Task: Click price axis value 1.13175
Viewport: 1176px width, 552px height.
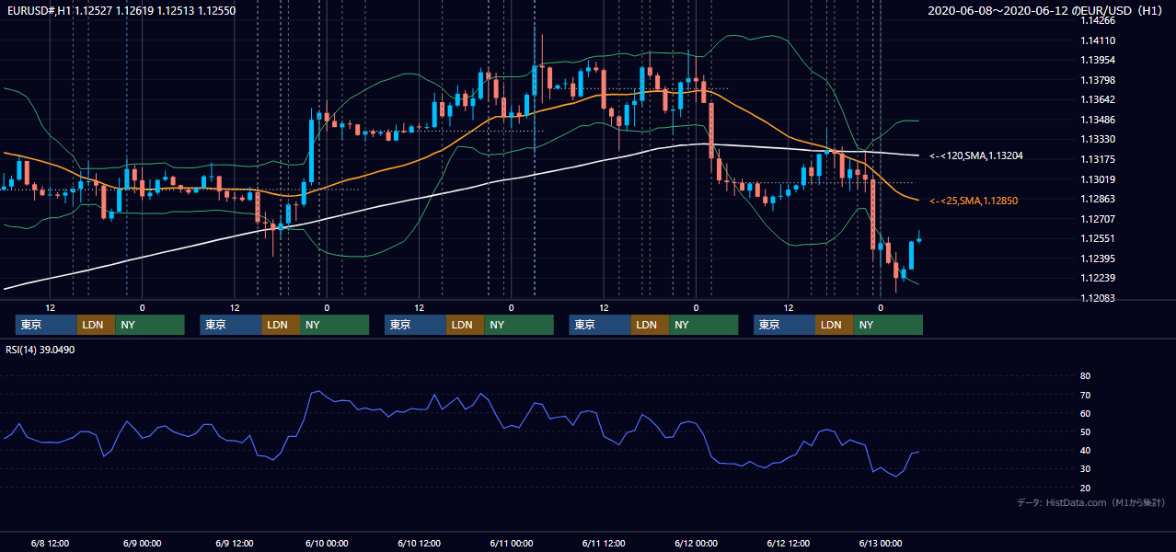Action: (x=1098, y=159)
